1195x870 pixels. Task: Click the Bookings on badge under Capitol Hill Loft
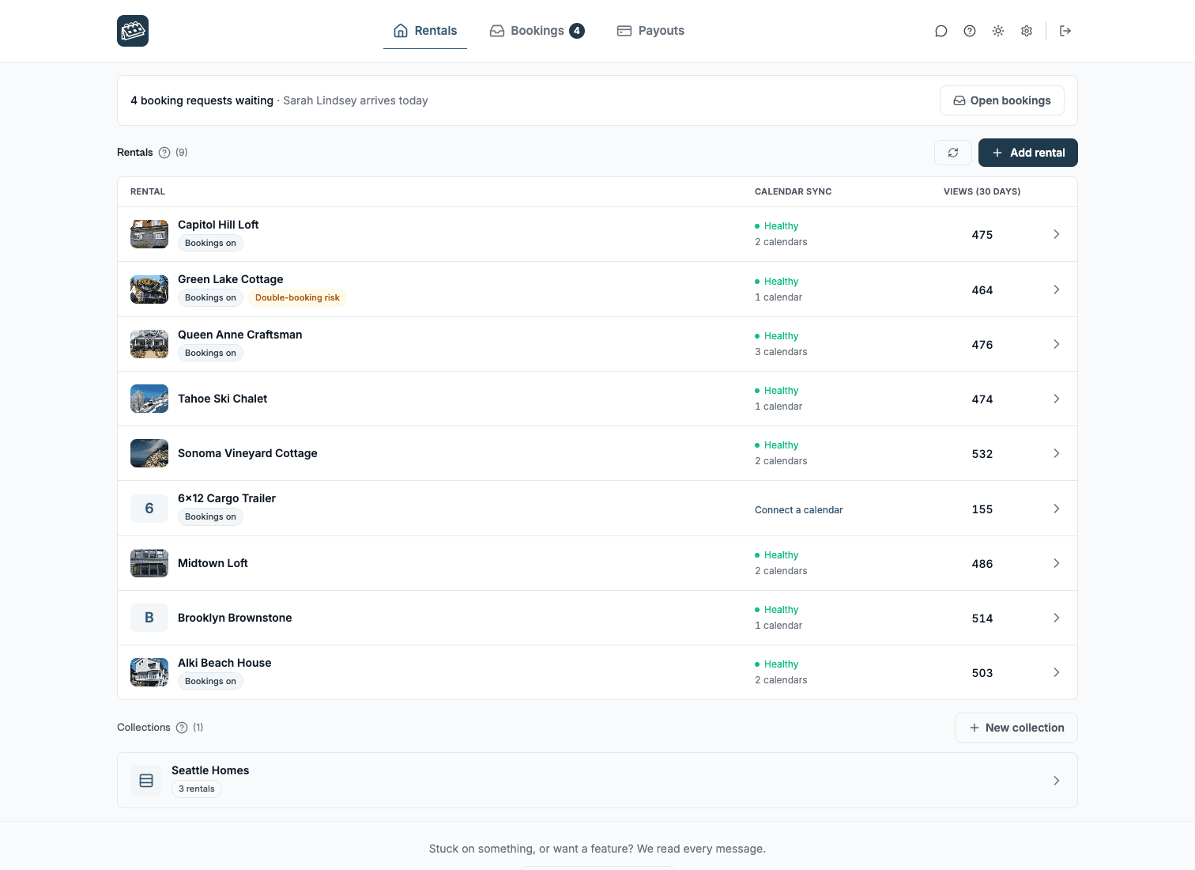click(x=210, y=244)
